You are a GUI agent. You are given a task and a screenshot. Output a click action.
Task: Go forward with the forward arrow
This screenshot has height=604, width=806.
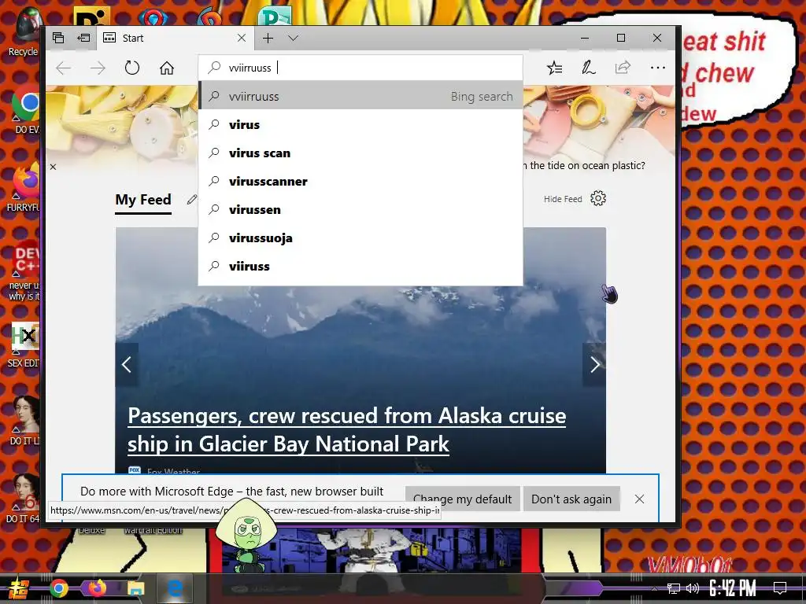coord(98,68)
